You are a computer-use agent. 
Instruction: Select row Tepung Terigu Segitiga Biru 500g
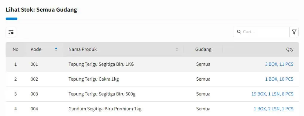152,94
